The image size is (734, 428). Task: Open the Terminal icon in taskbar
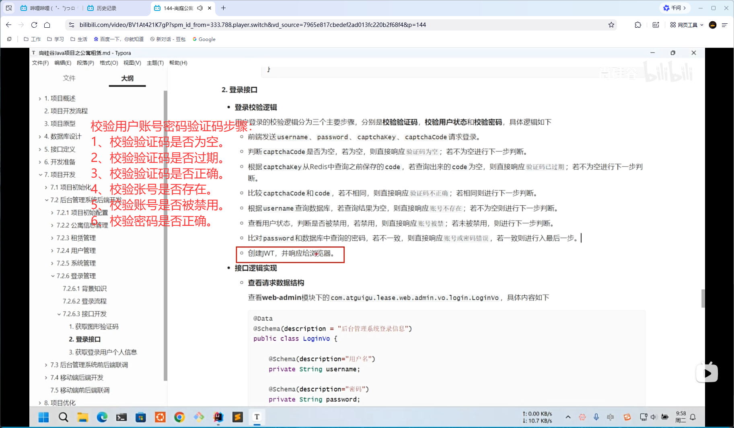(x=121, y=418)
